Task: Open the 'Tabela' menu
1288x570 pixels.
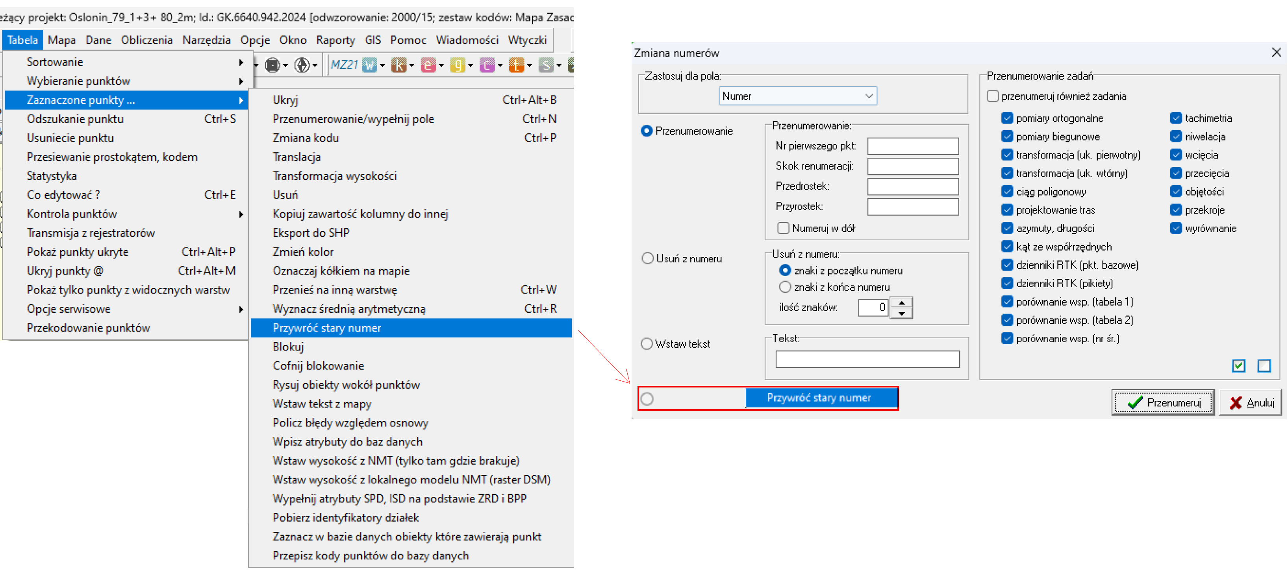Action: [22, 40]
